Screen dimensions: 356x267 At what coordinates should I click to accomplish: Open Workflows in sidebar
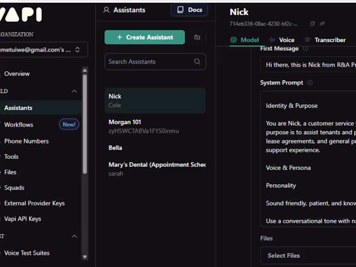click(x=19, y=125)
